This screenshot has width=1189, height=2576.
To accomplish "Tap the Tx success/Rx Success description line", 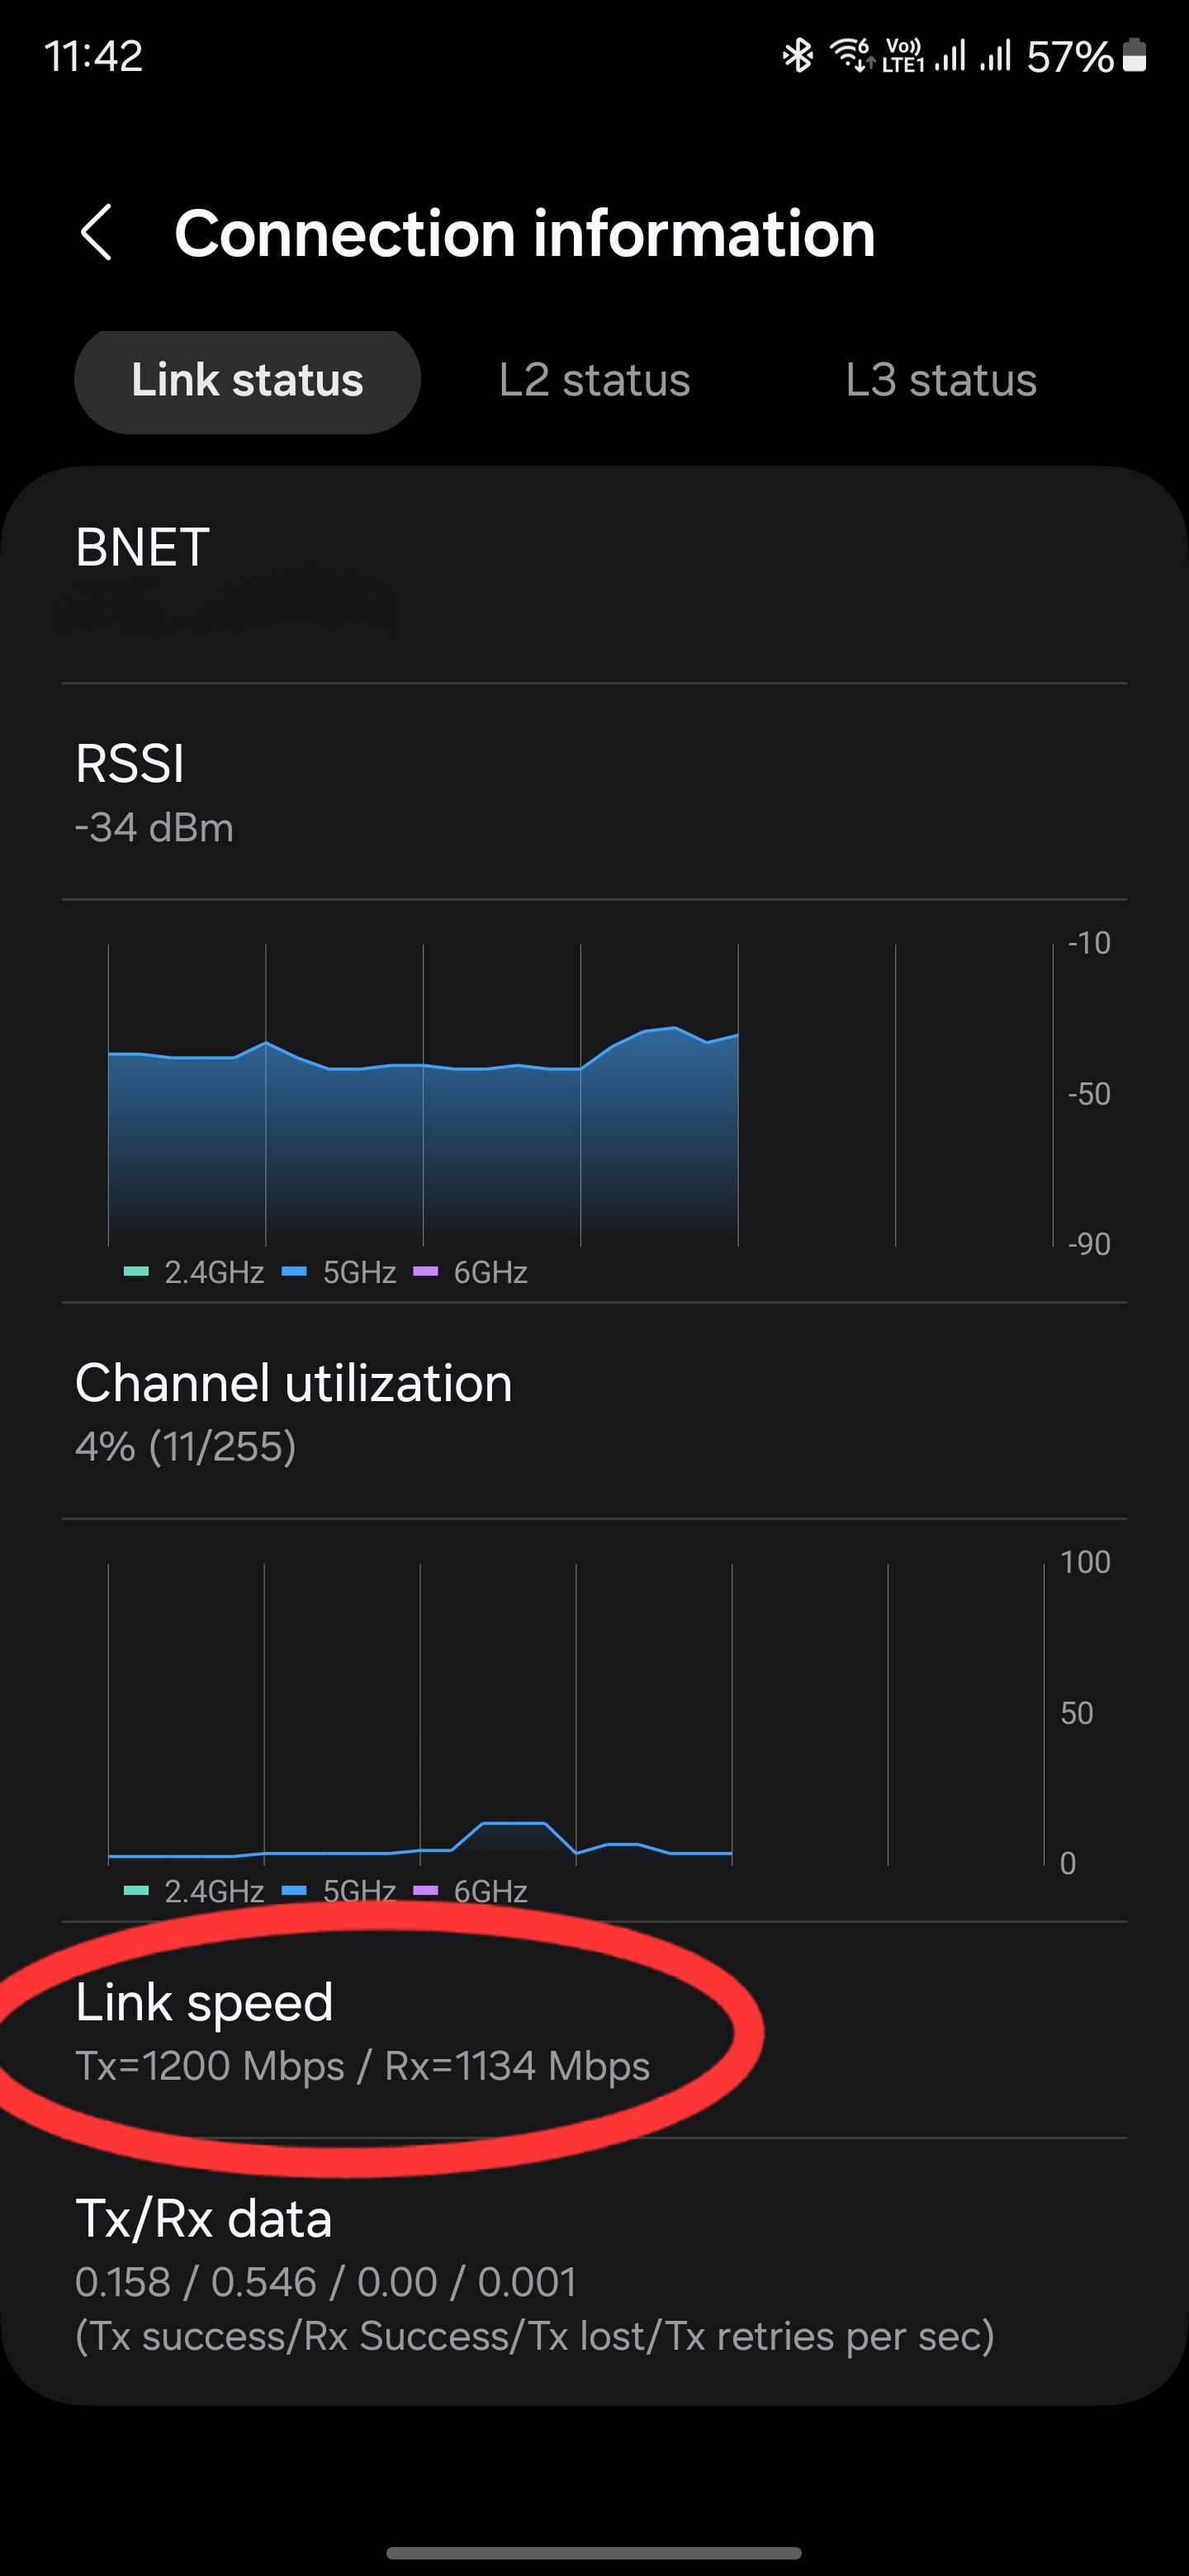I will [x=535, y=2336].
